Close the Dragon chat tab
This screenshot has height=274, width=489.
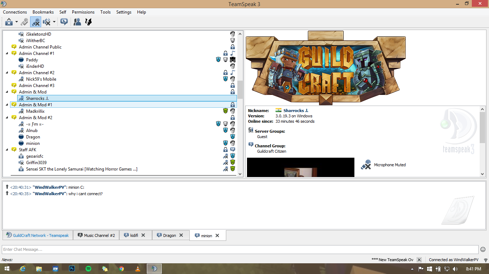(181, 235)
